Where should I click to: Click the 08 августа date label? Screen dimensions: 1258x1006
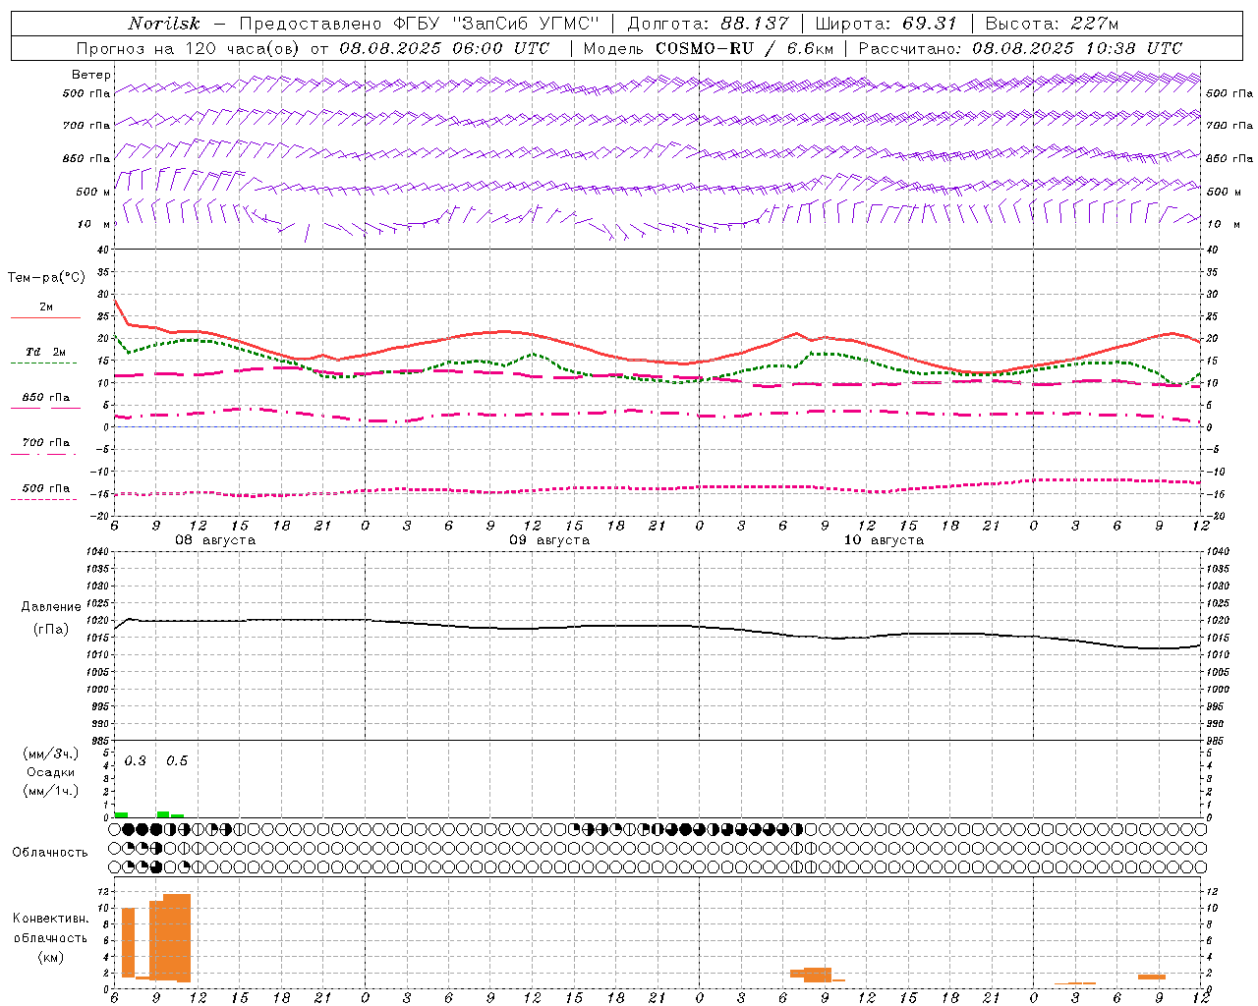(214, 540)
